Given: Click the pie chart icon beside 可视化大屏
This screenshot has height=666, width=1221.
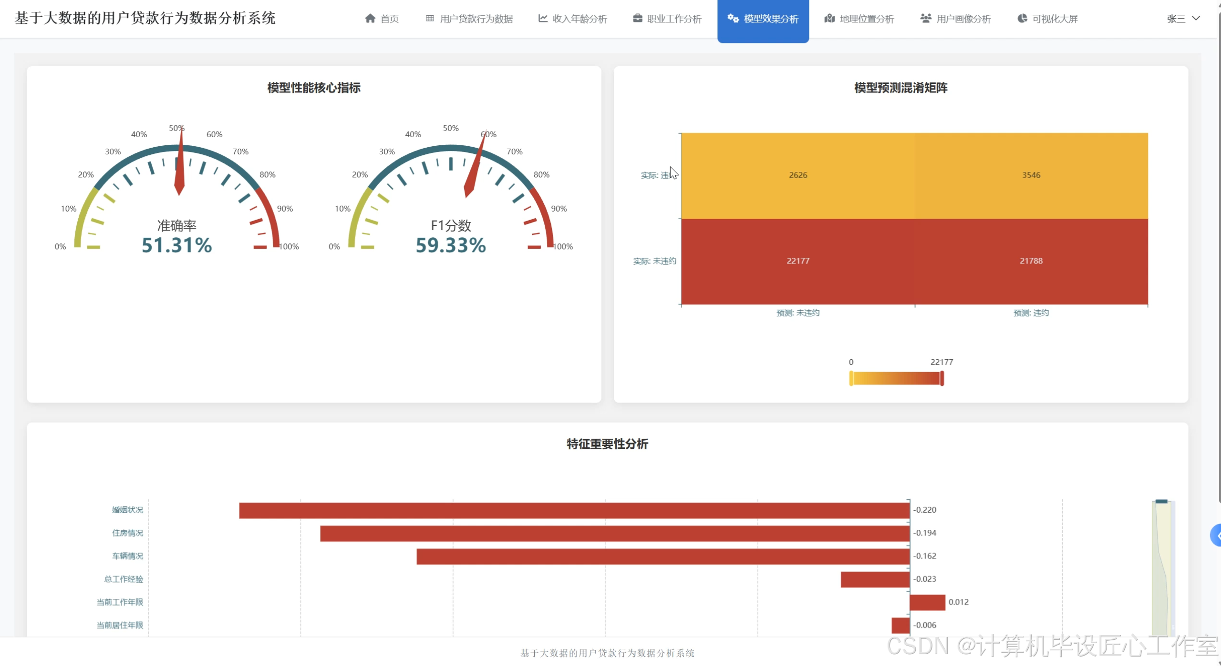Looking at the screenshot, I should pyautogui.click(x=1022, y=19).
